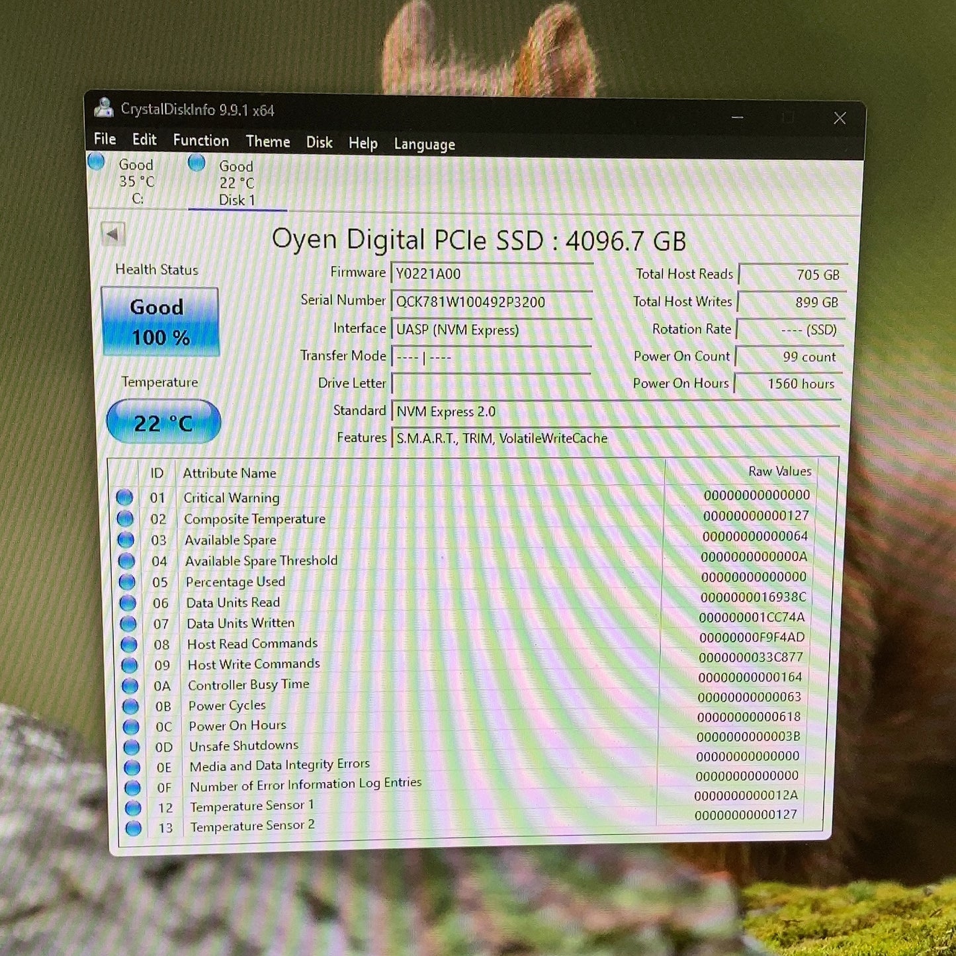Click the empty Drive Letter field
This screenshot has width=956, height=956.
[x=491, y=383]
